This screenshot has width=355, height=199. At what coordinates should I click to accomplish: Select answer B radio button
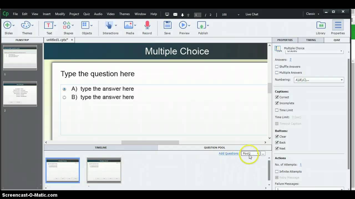64,97
